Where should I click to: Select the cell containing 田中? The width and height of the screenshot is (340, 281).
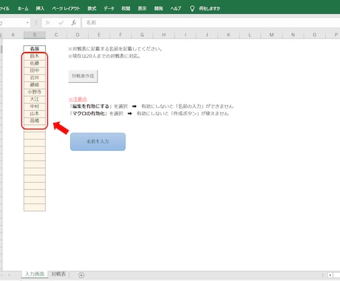35,70
